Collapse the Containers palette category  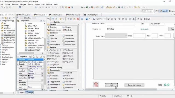pos(62,33)
